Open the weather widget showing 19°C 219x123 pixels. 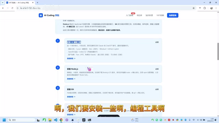point(135,120)
